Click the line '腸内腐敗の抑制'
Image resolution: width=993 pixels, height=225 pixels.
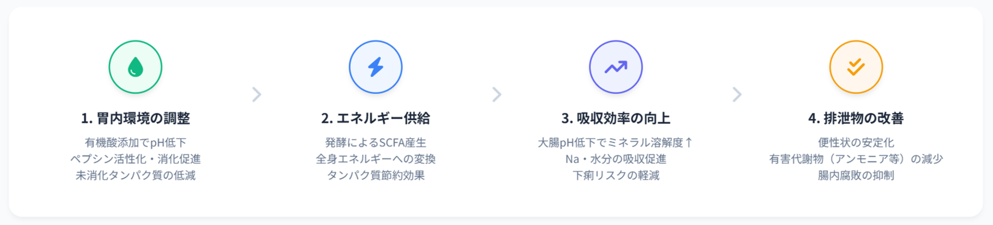856,175
